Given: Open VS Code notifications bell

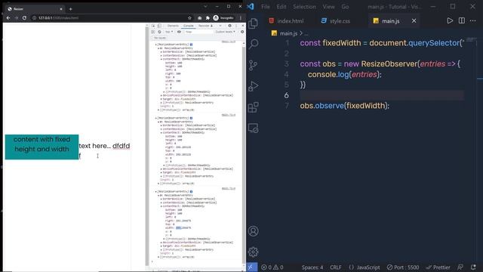Looking at the screenshot, I should [473, 267].
